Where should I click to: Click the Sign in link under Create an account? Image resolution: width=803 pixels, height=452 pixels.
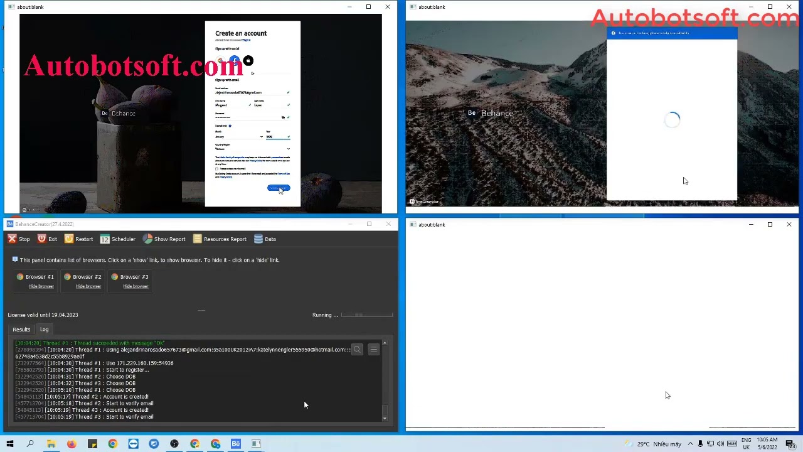(247, 40)
